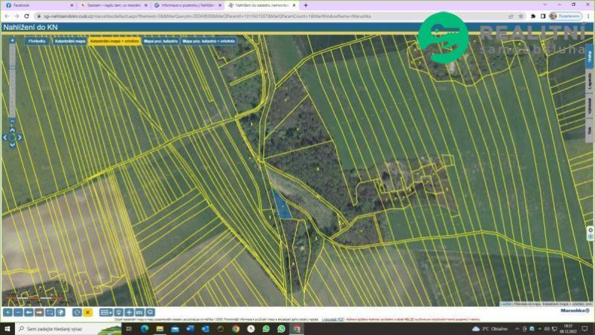
Task: Click the vertical zoom level slider
Action: tap(12, 81)
